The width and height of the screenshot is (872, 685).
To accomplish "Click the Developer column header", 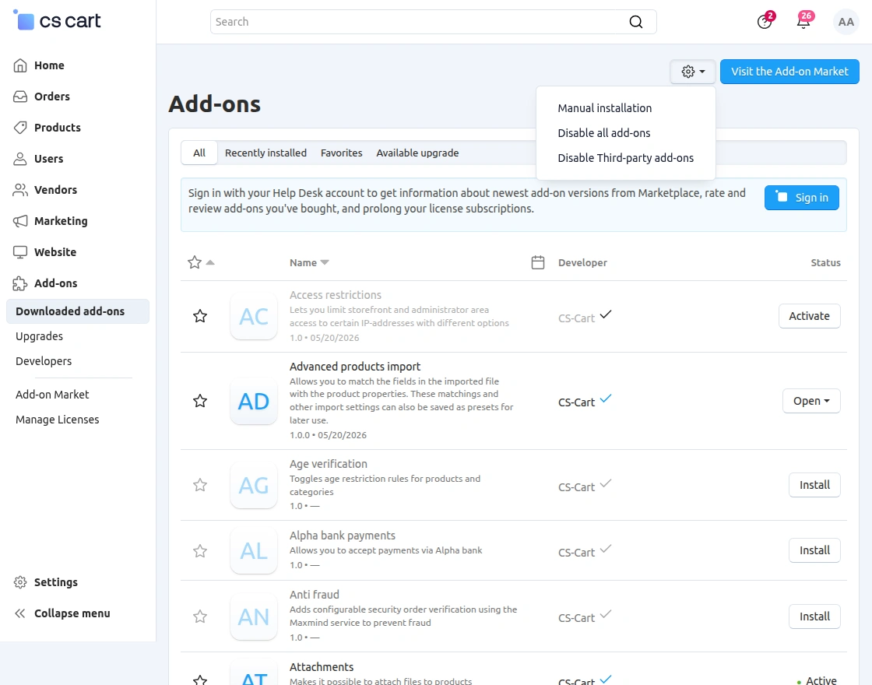I will (582, 262).
